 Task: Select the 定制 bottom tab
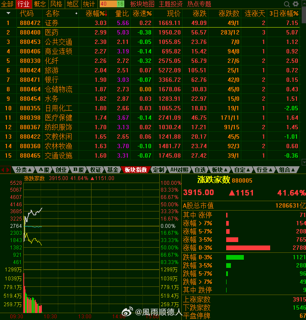[158, 170]
